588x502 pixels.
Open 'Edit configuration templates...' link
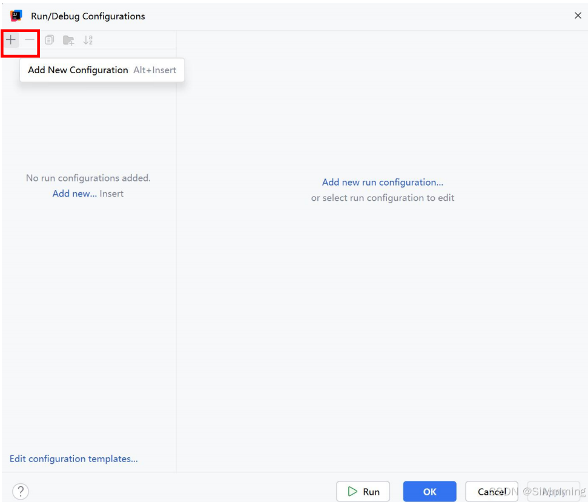pos(73,459)
